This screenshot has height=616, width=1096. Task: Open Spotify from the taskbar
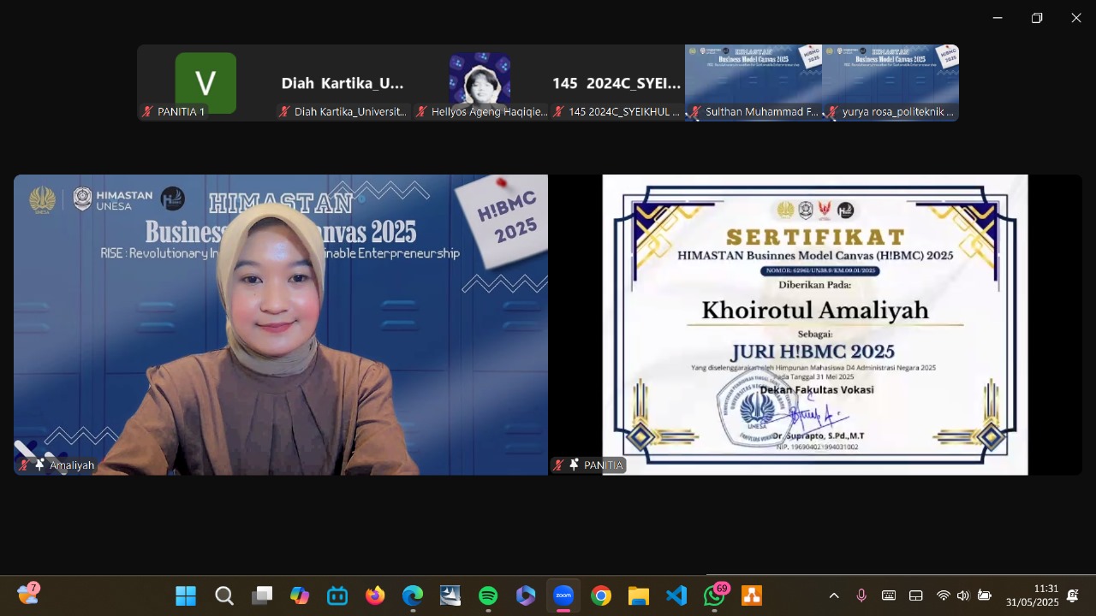488,595
